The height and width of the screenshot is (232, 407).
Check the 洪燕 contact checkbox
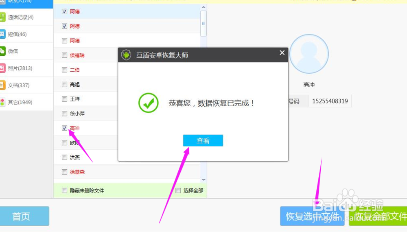pyautogui.click(x=64, y=157)
